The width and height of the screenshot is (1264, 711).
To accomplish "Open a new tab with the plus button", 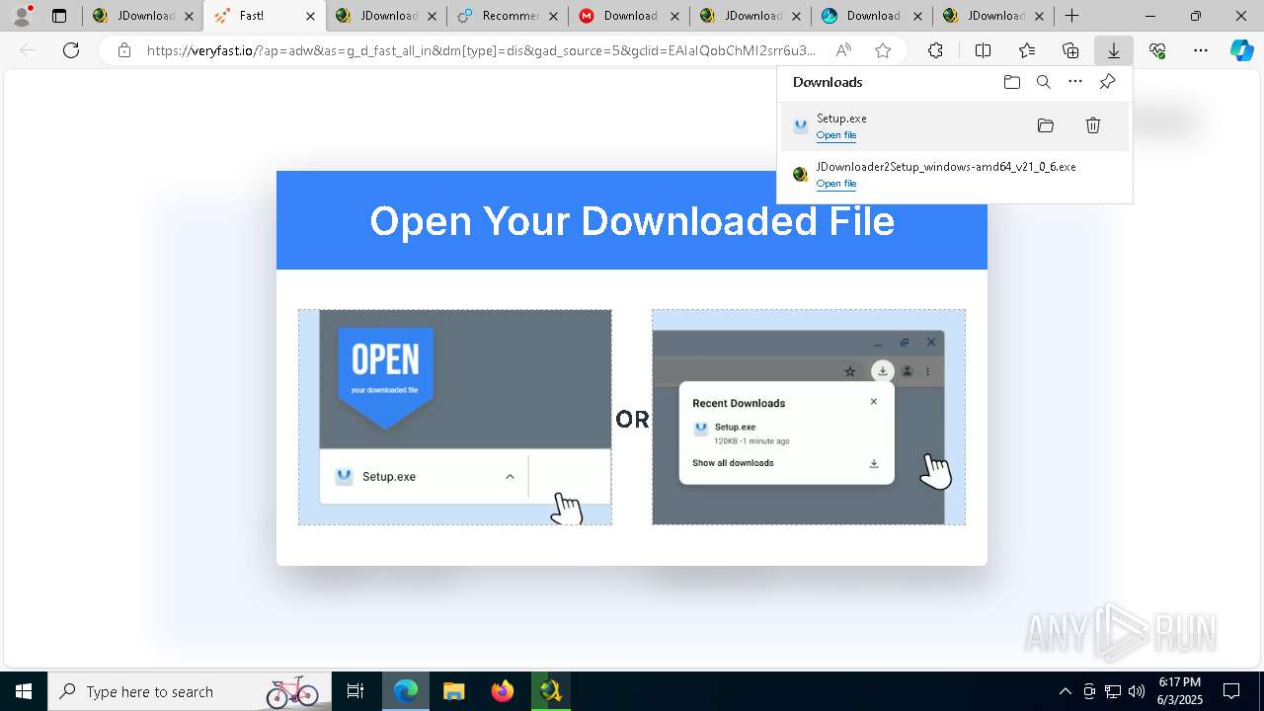I will tap(1071, 16).
